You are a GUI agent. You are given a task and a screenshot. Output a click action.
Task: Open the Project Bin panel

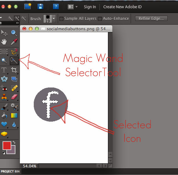(10, 171)
